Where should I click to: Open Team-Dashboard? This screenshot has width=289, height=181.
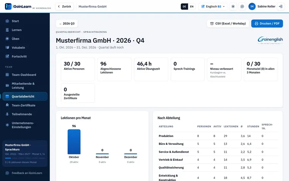coord(25,75)
